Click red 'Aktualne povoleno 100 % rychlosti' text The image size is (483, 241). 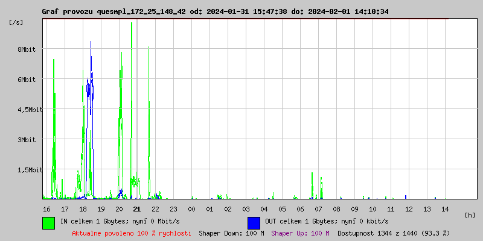coord(132,233)
